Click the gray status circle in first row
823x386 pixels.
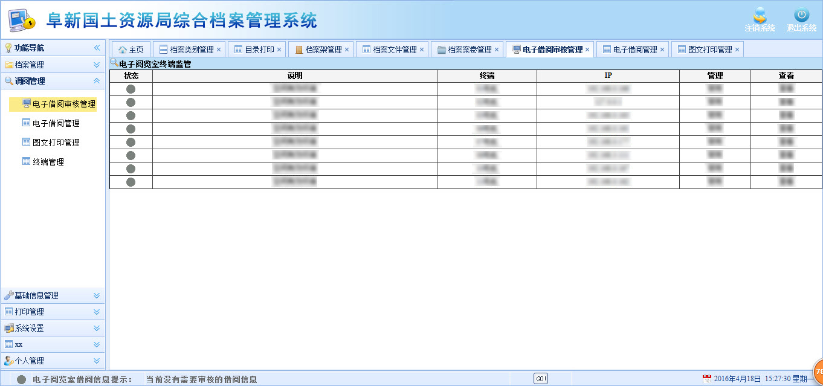tap(131, 89)
